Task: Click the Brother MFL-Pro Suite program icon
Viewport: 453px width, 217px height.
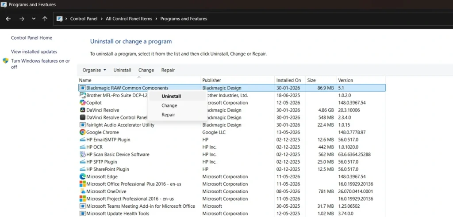Action: coord(83,95)
